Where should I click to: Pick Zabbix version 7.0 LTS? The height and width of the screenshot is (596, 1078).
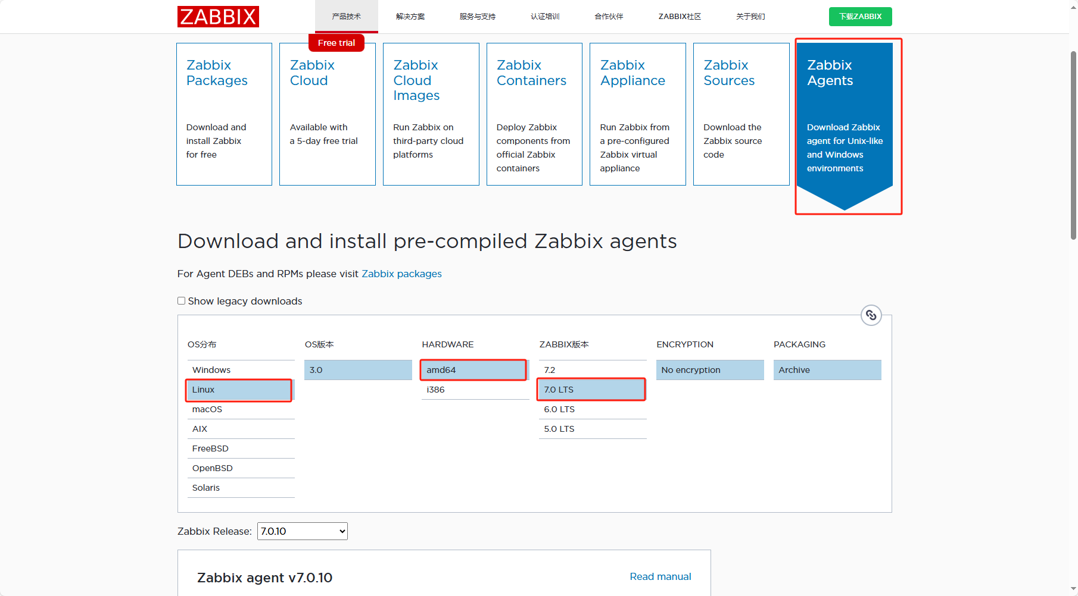[x=593, y=390]
